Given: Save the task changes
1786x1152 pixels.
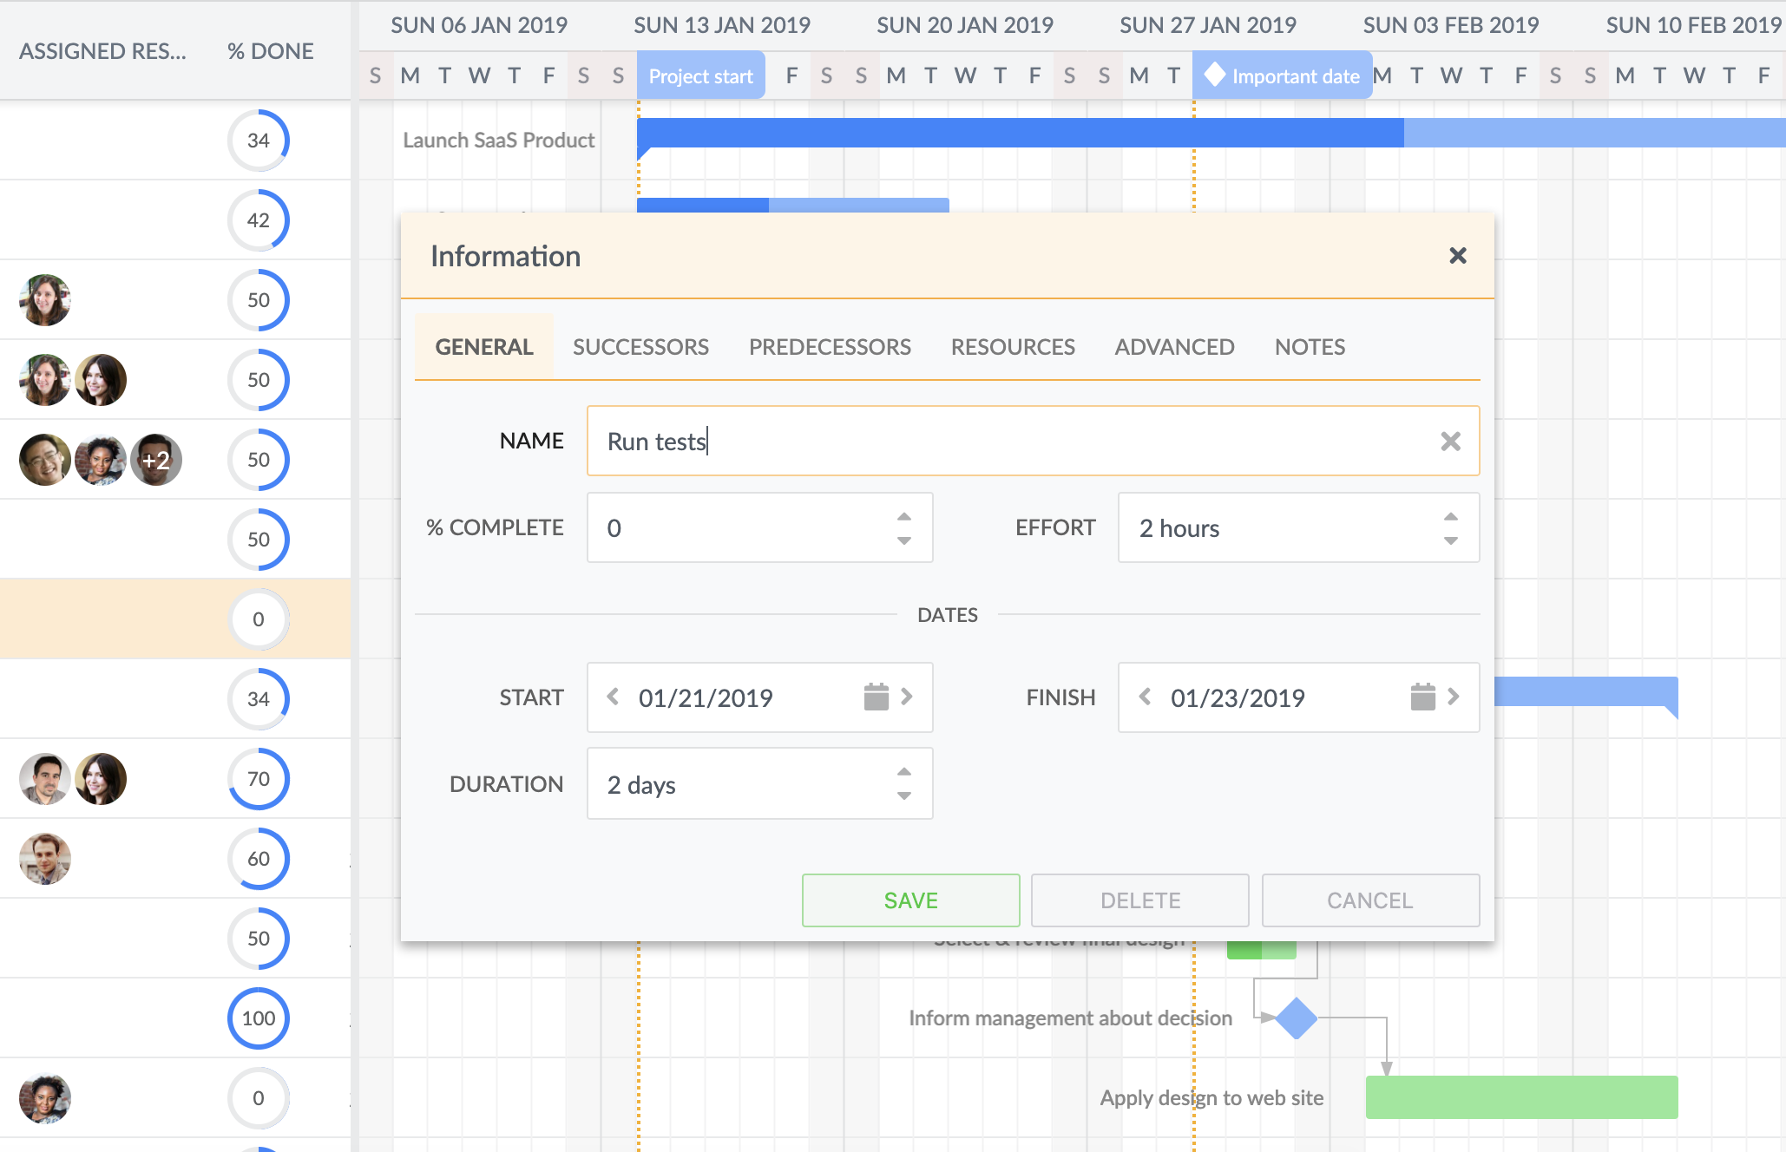Looking at the screenshot, I should [x=909, y=900].
